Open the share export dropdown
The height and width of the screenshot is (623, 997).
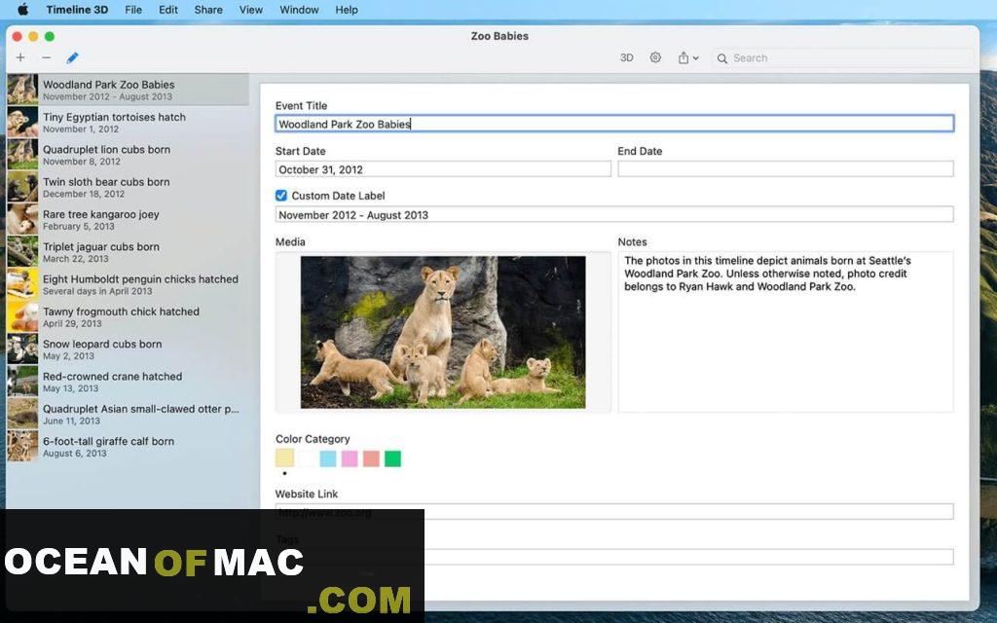click(688, 57)
